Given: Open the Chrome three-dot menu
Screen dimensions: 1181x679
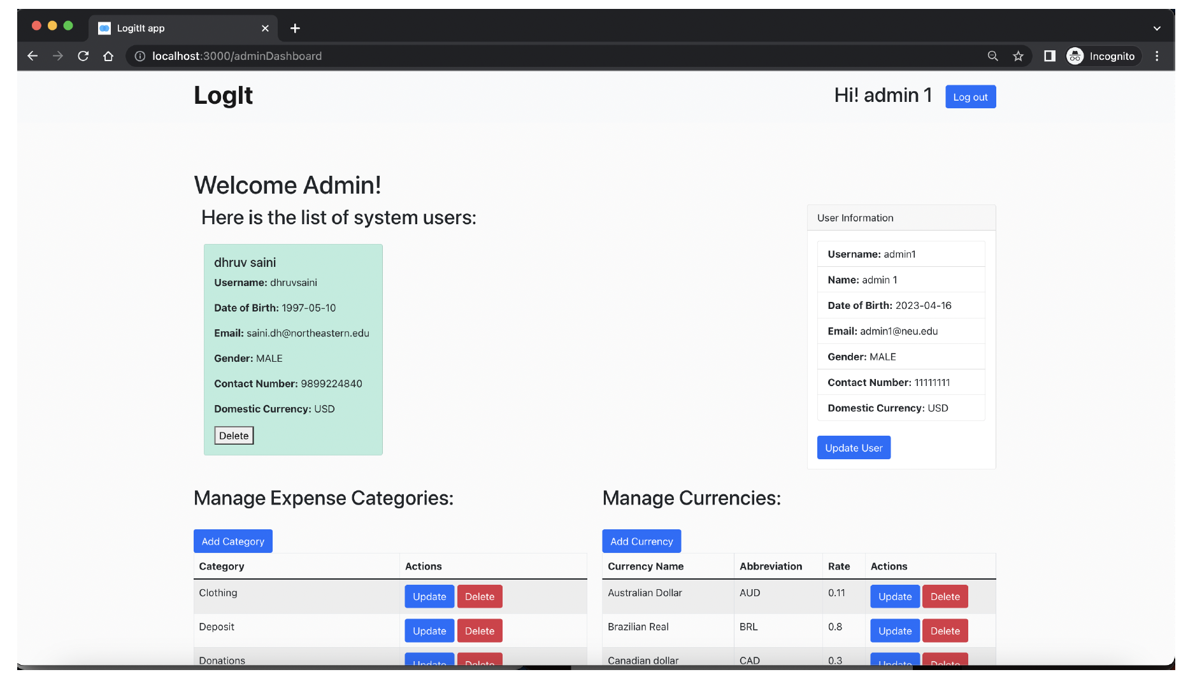Looking at the screenshot, I should [1157, 56].
